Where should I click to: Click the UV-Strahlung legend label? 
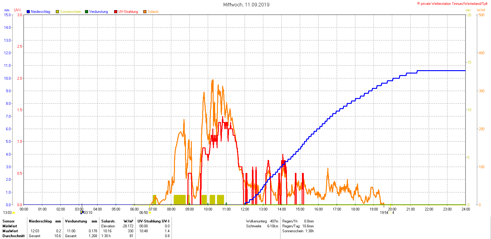(128, 12)
